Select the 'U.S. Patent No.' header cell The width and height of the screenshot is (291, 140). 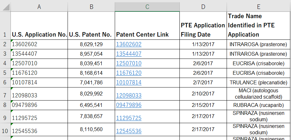click(x=91, y=25)
